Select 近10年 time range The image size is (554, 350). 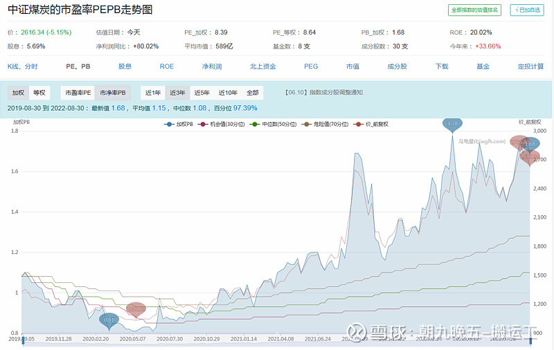[228, 93]
